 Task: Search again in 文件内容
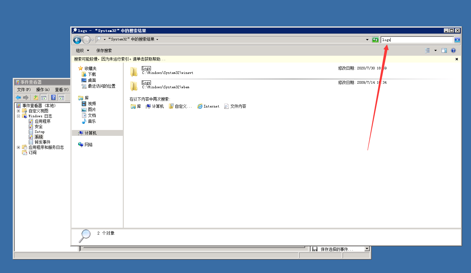235,107
